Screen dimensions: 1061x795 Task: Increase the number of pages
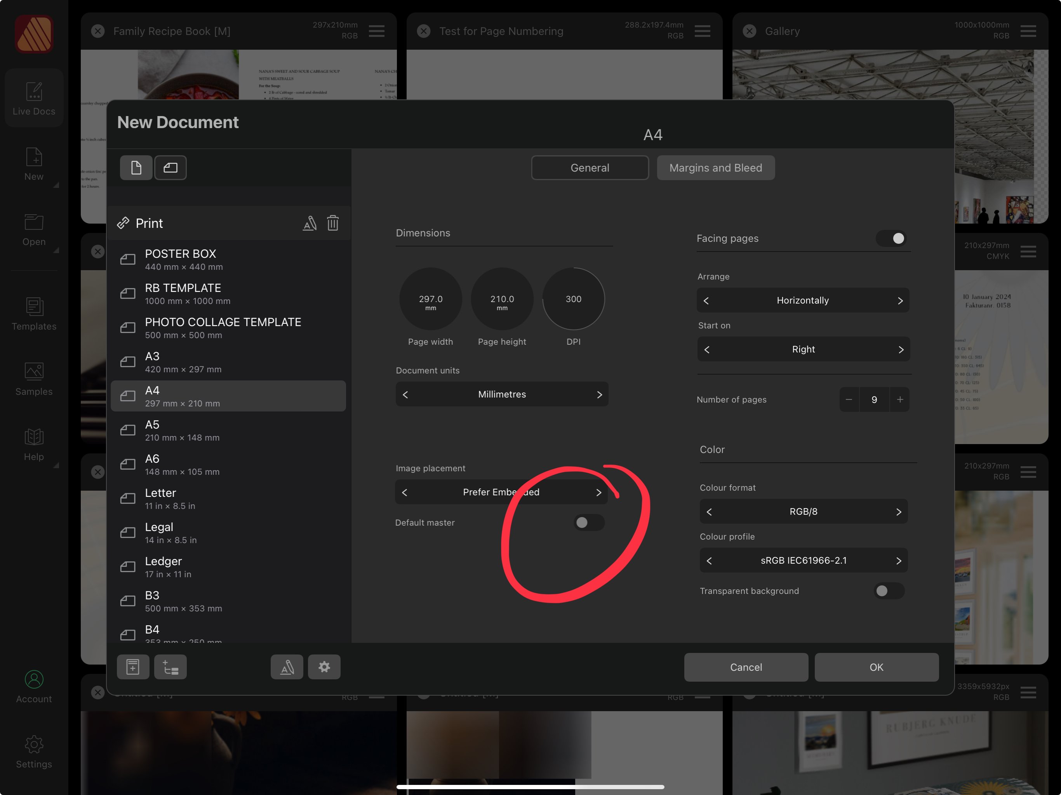point(900,399)
